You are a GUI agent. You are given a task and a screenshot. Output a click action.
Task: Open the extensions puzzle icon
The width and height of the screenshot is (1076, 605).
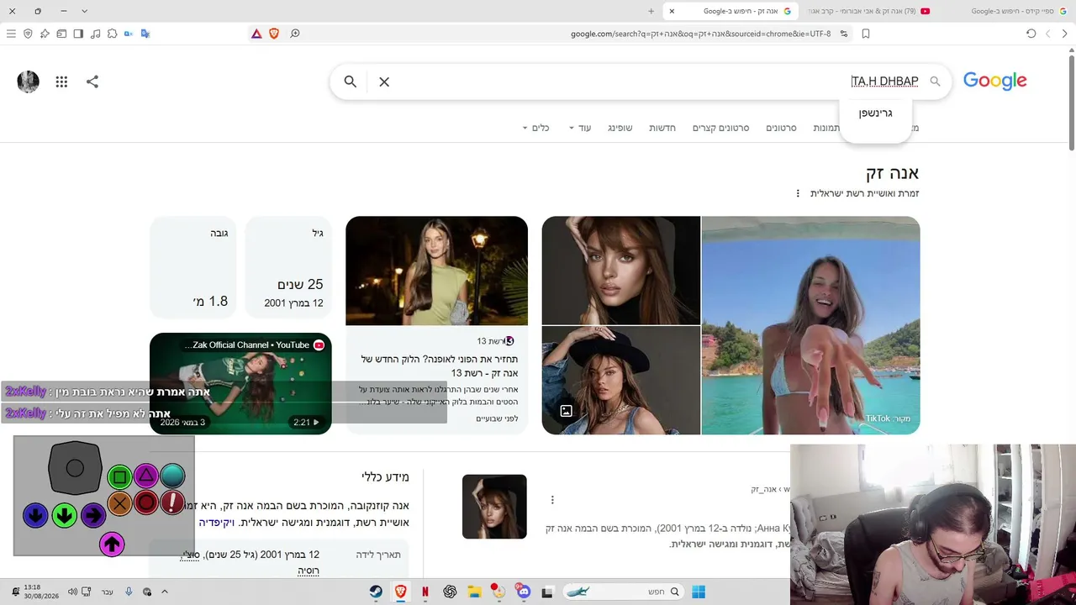pyautogui.click(x=112, y=34)
